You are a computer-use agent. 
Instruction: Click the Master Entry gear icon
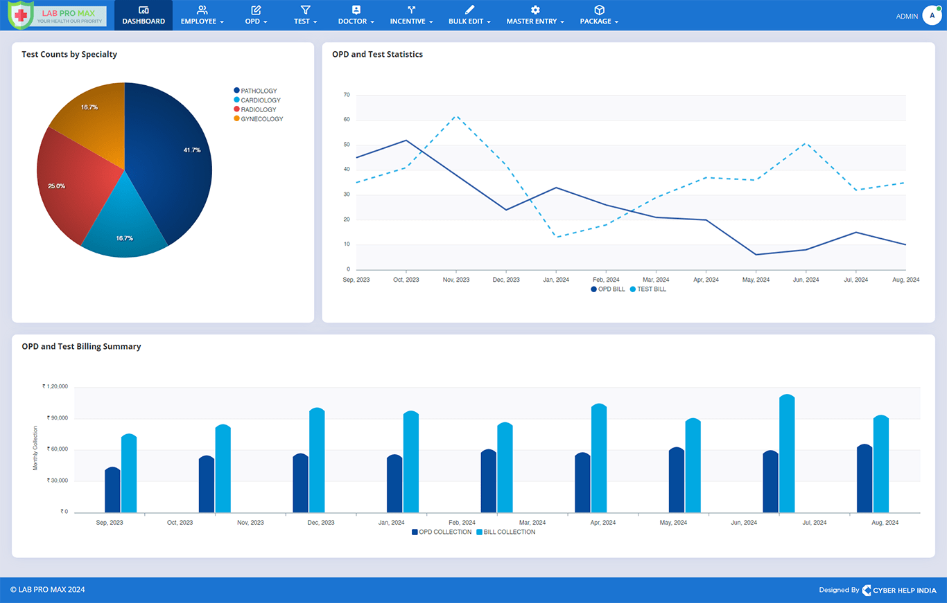535,10
